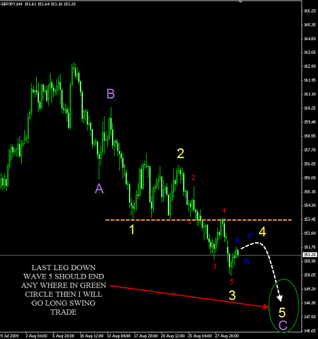Click the 150.05 price axis label

(310, 275)
